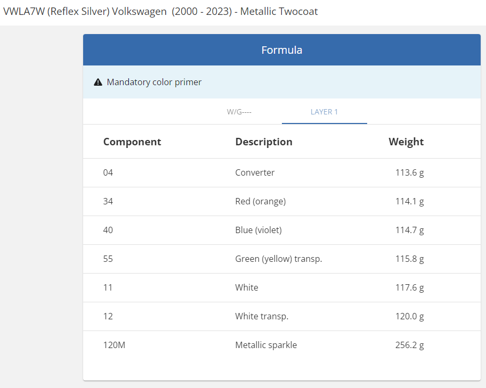Screen dimensions: 486x388
Task: Click the VWLA7W Reflex Silver page title
Action: pyautogui.click(x=160, y=12)
